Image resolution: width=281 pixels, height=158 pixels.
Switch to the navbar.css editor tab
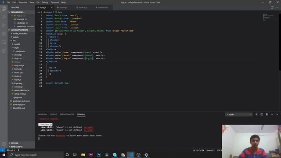coord(103,7)
